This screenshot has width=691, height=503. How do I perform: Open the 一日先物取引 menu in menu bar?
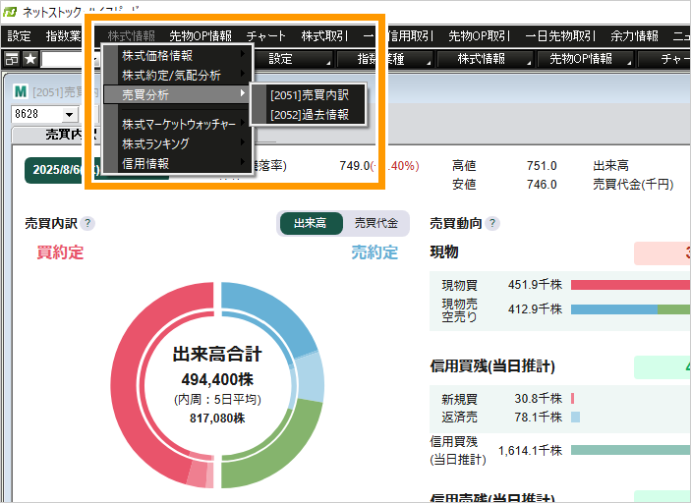click(x=560, y=35)
